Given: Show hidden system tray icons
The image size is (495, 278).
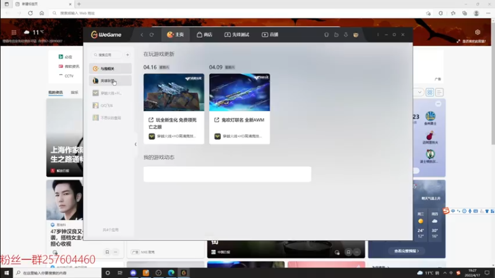Looking at the screenshot, I should coord(445,273).
